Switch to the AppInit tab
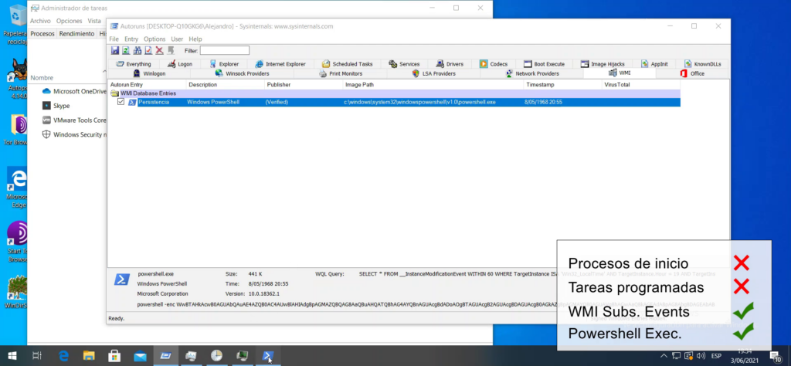Viewport: 791px width, 366px height. 655,64
